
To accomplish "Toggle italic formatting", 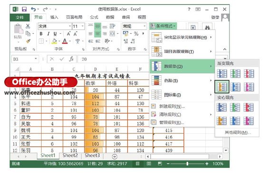I will click(x=48, y=34).
